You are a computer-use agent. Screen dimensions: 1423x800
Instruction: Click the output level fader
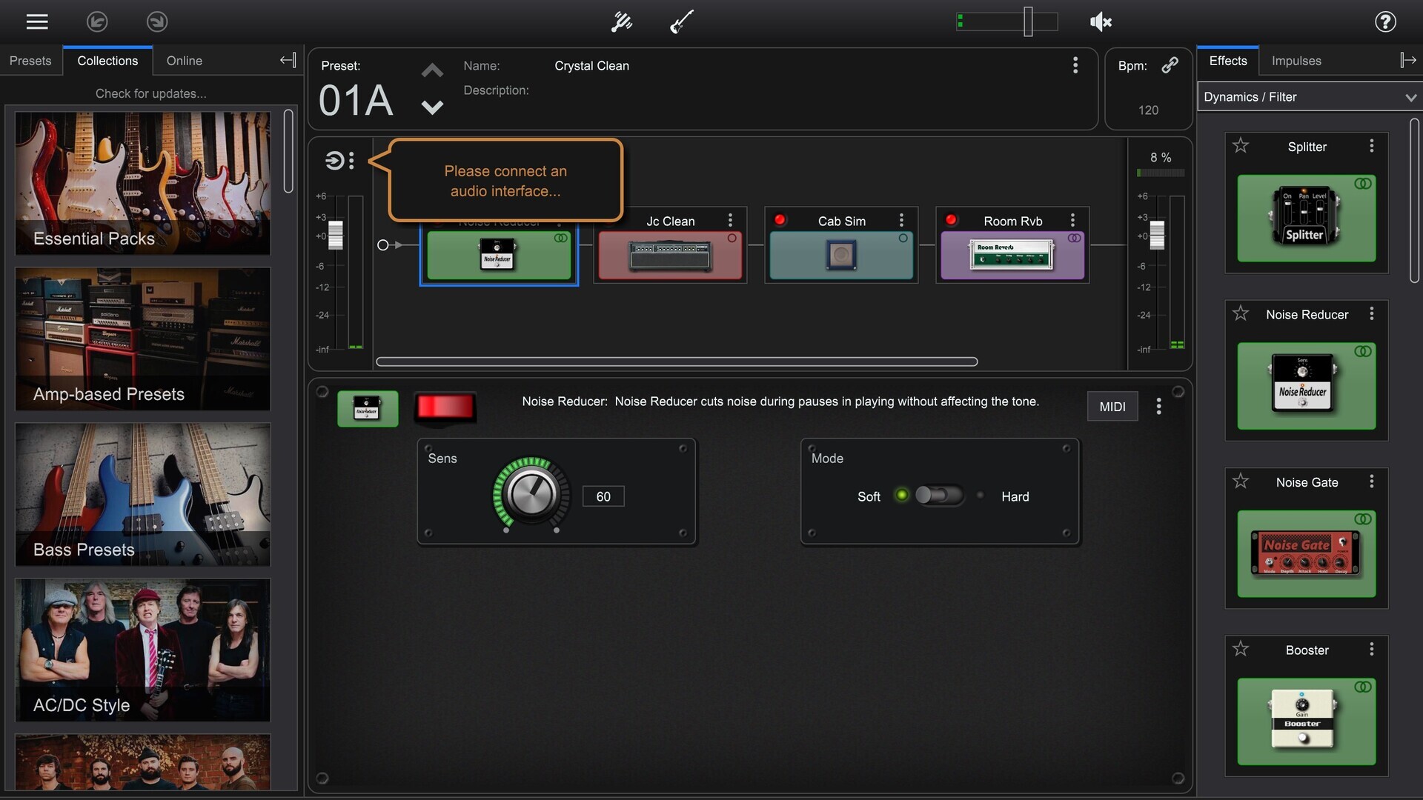(1157, 235)
